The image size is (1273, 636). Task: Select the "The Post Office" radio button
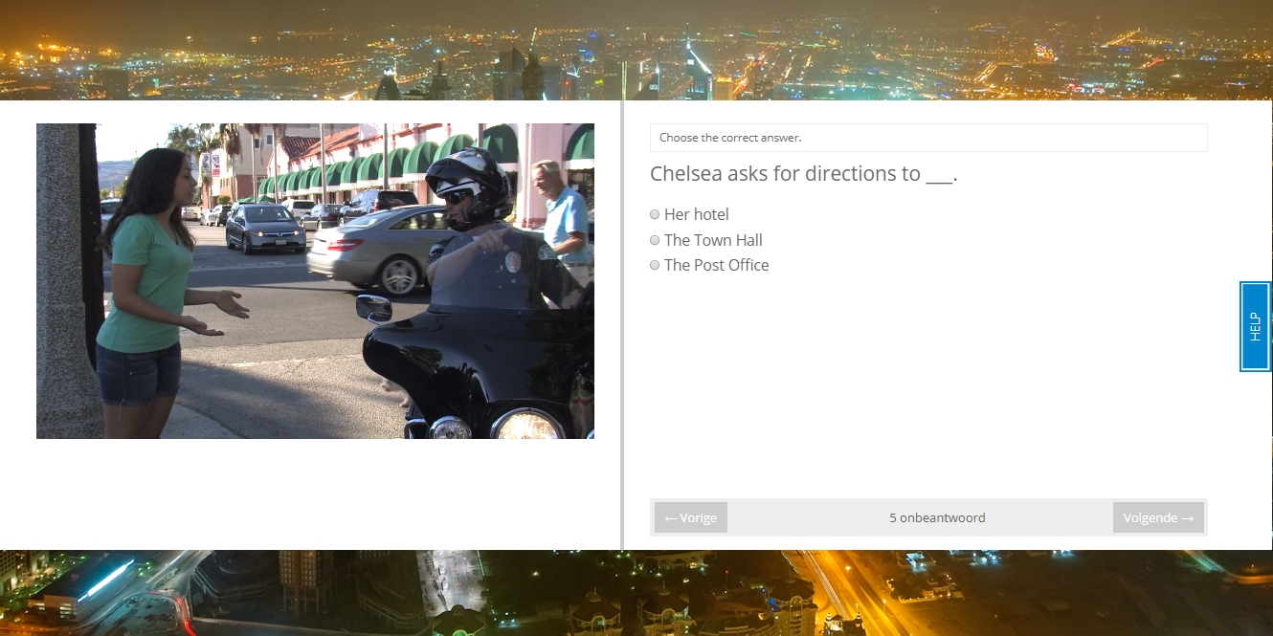coord(655,265)
